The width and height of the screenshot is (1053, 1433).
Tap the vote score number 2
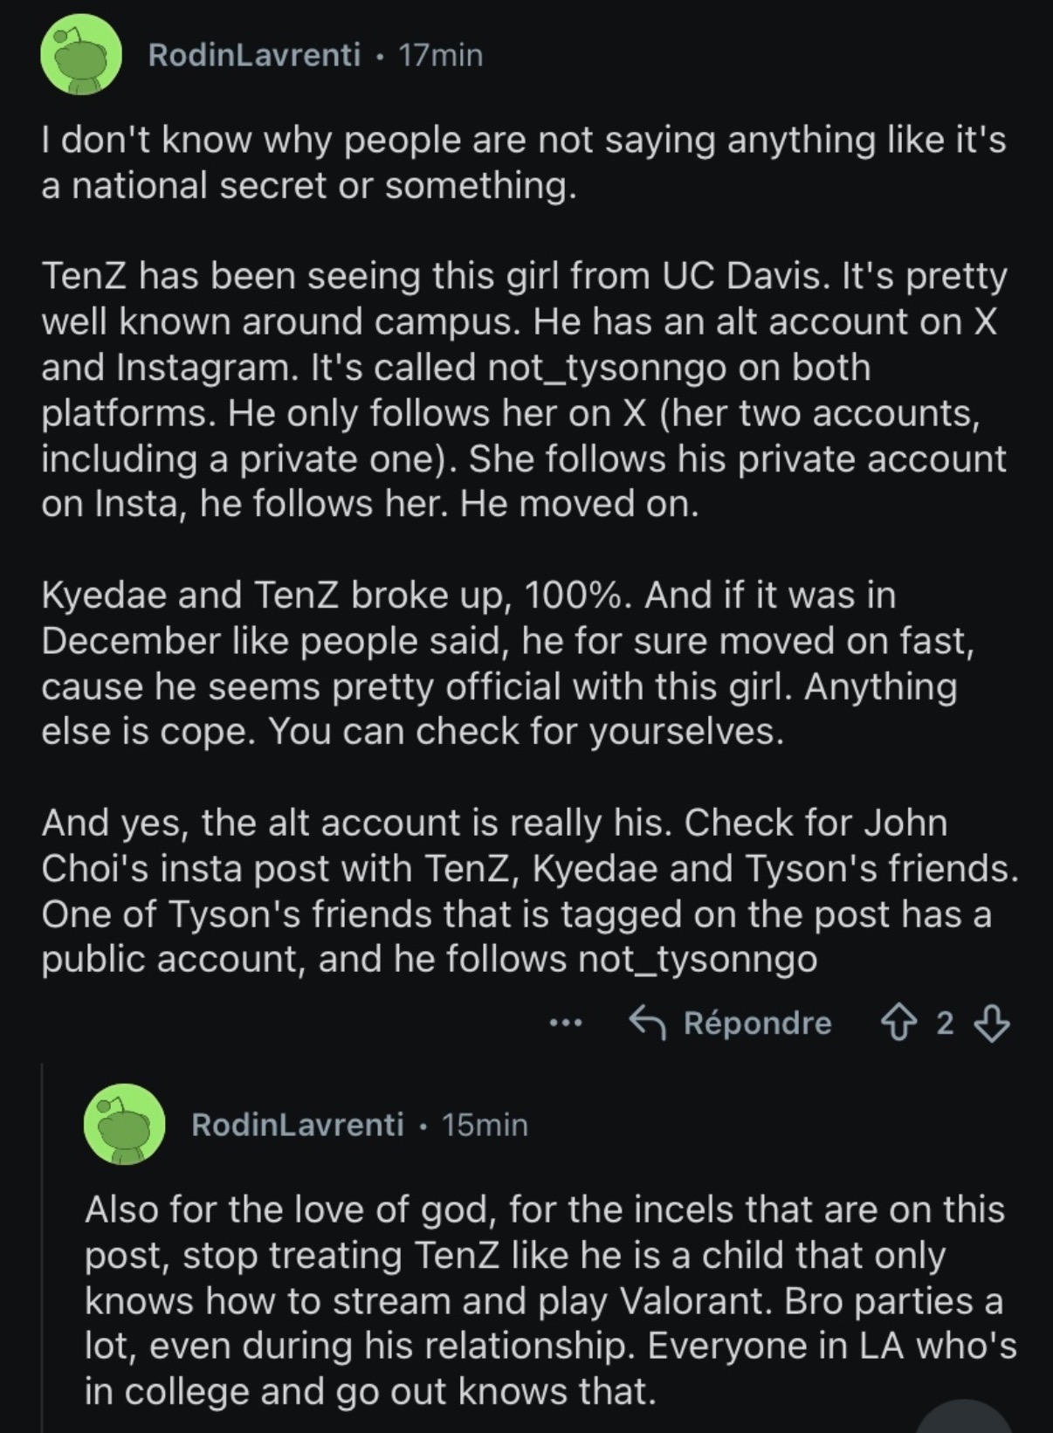tap(945, 1023)
